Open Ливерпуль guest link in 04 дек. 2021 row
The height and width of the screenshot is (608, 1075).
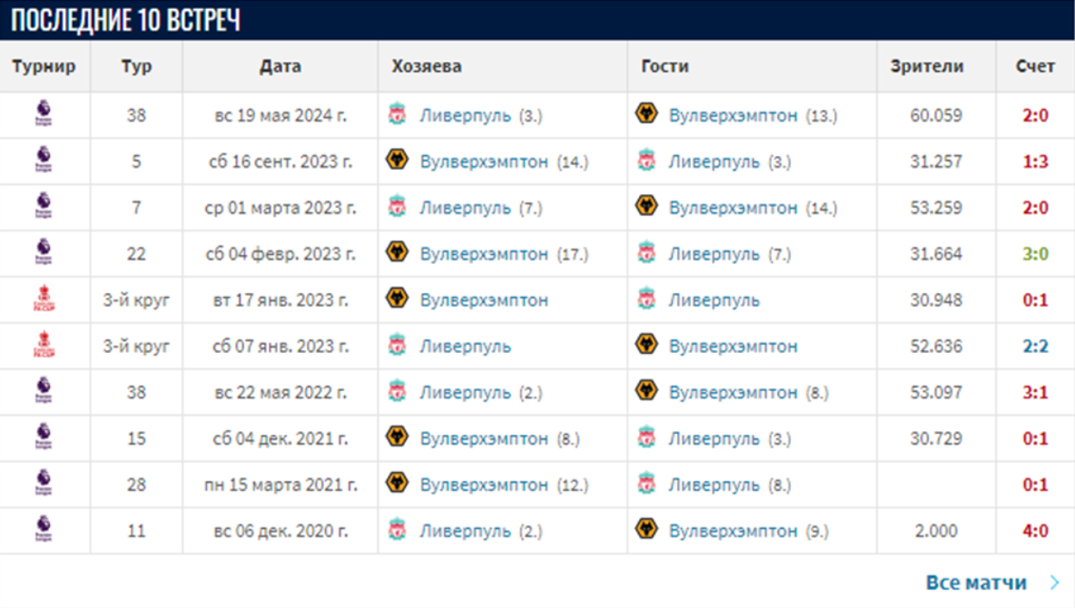(x=714, y=439)
